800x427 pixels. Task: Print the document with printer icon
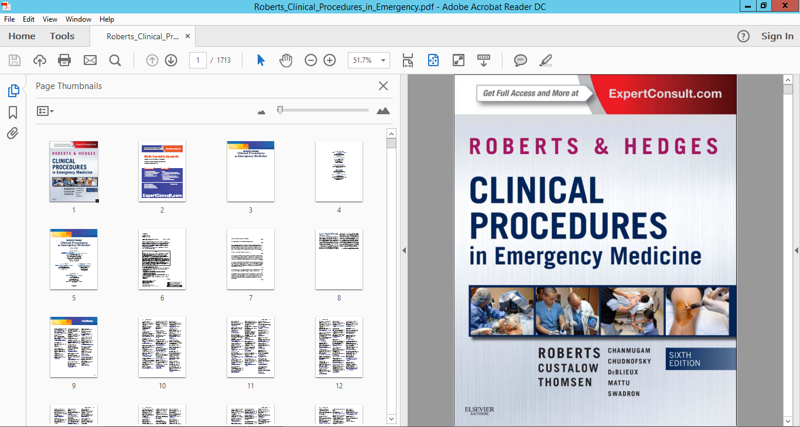(x=64, y=60)
